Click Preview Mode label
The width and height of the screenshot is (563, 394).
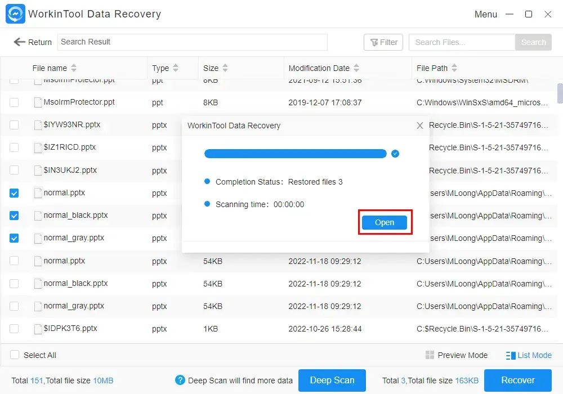[x=462, y=355]
